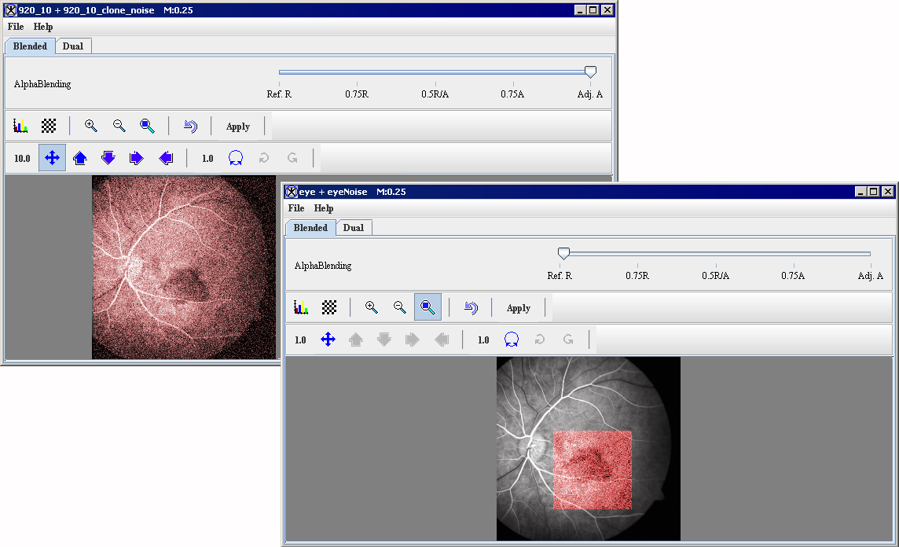This screenshot has width=899, height=547.
Task: Open histogram tool in 920_10 window
Action: [x=20, y=126]
